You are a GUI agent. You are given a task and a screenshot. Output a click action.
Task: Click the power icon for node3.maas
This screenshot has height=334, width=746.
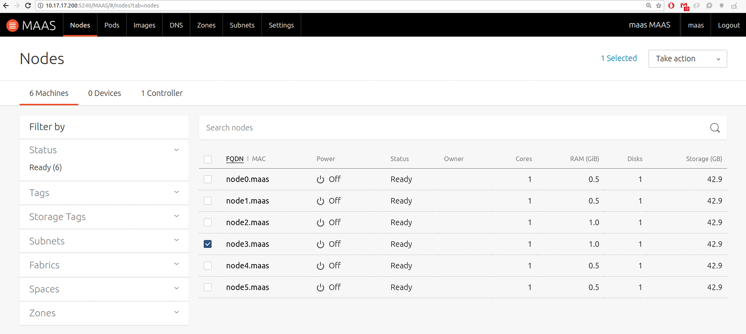coord(320,244)
